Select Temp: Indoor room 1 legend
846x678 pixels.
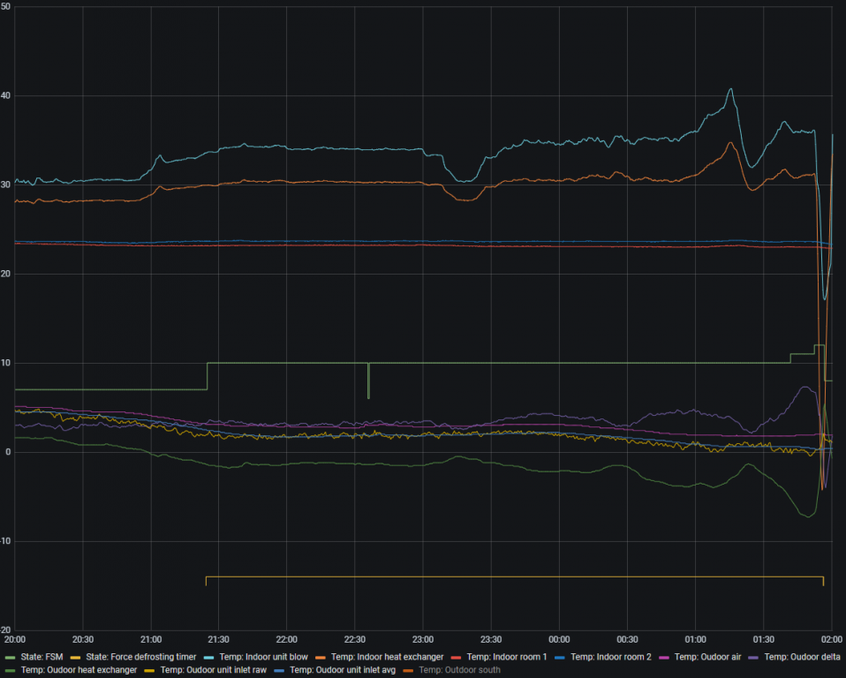click(506, 657)
